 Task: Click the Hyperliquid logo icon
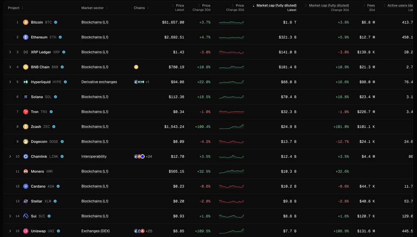pos(26,82)
